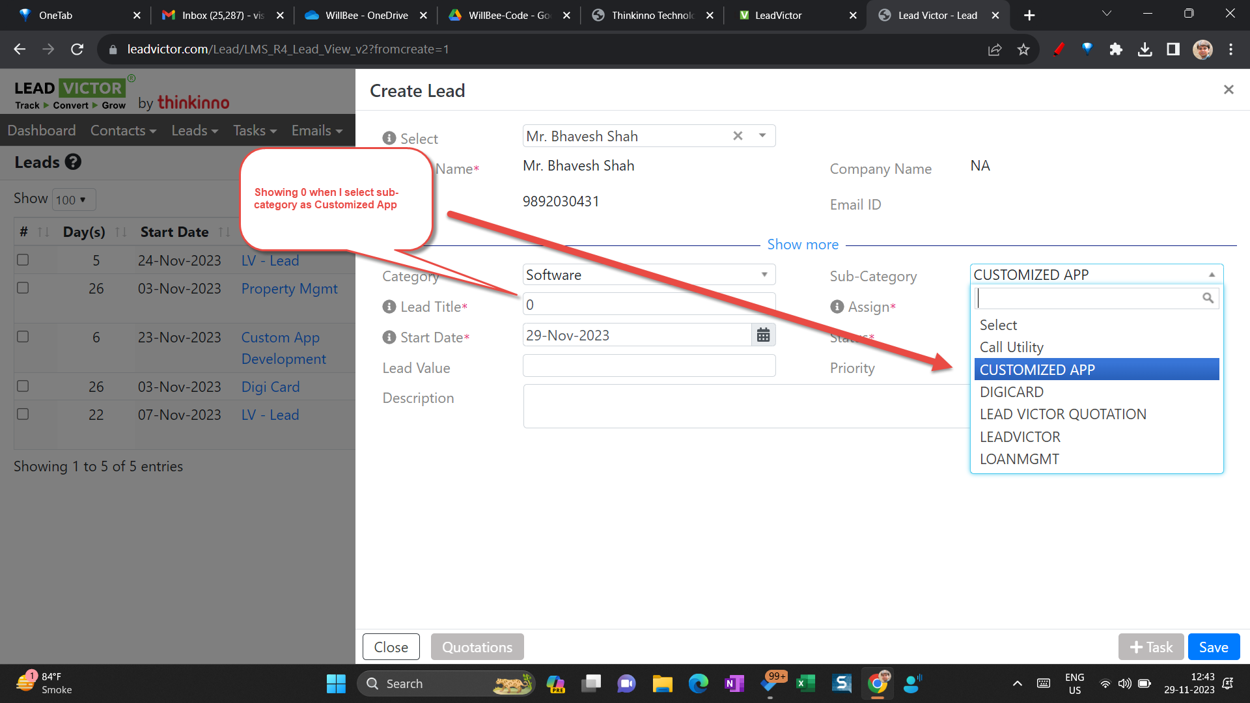Click the OneTab extension icon in toolbar

[x=1087, y=49]
